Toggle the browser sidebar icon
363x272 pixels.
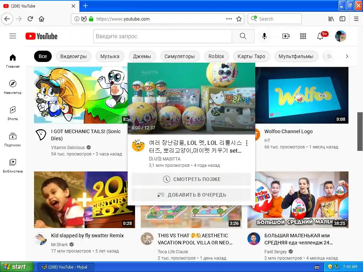pos(342,19)
